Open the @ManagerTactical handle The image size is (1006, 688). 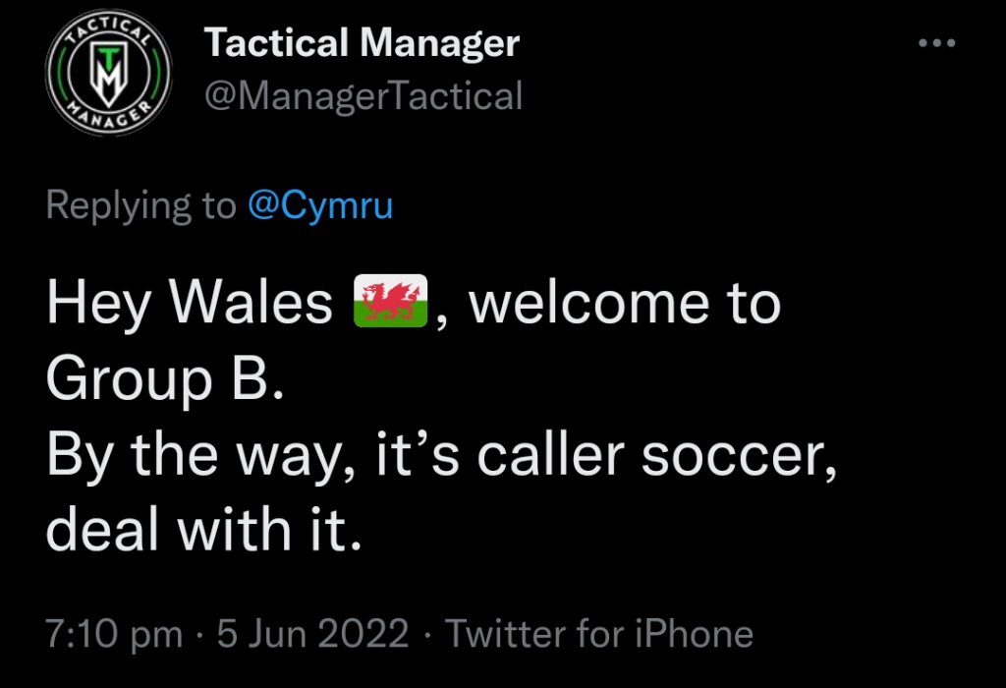(363, 95)
